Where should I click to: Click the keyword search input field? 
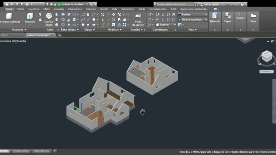click(175, 4)
